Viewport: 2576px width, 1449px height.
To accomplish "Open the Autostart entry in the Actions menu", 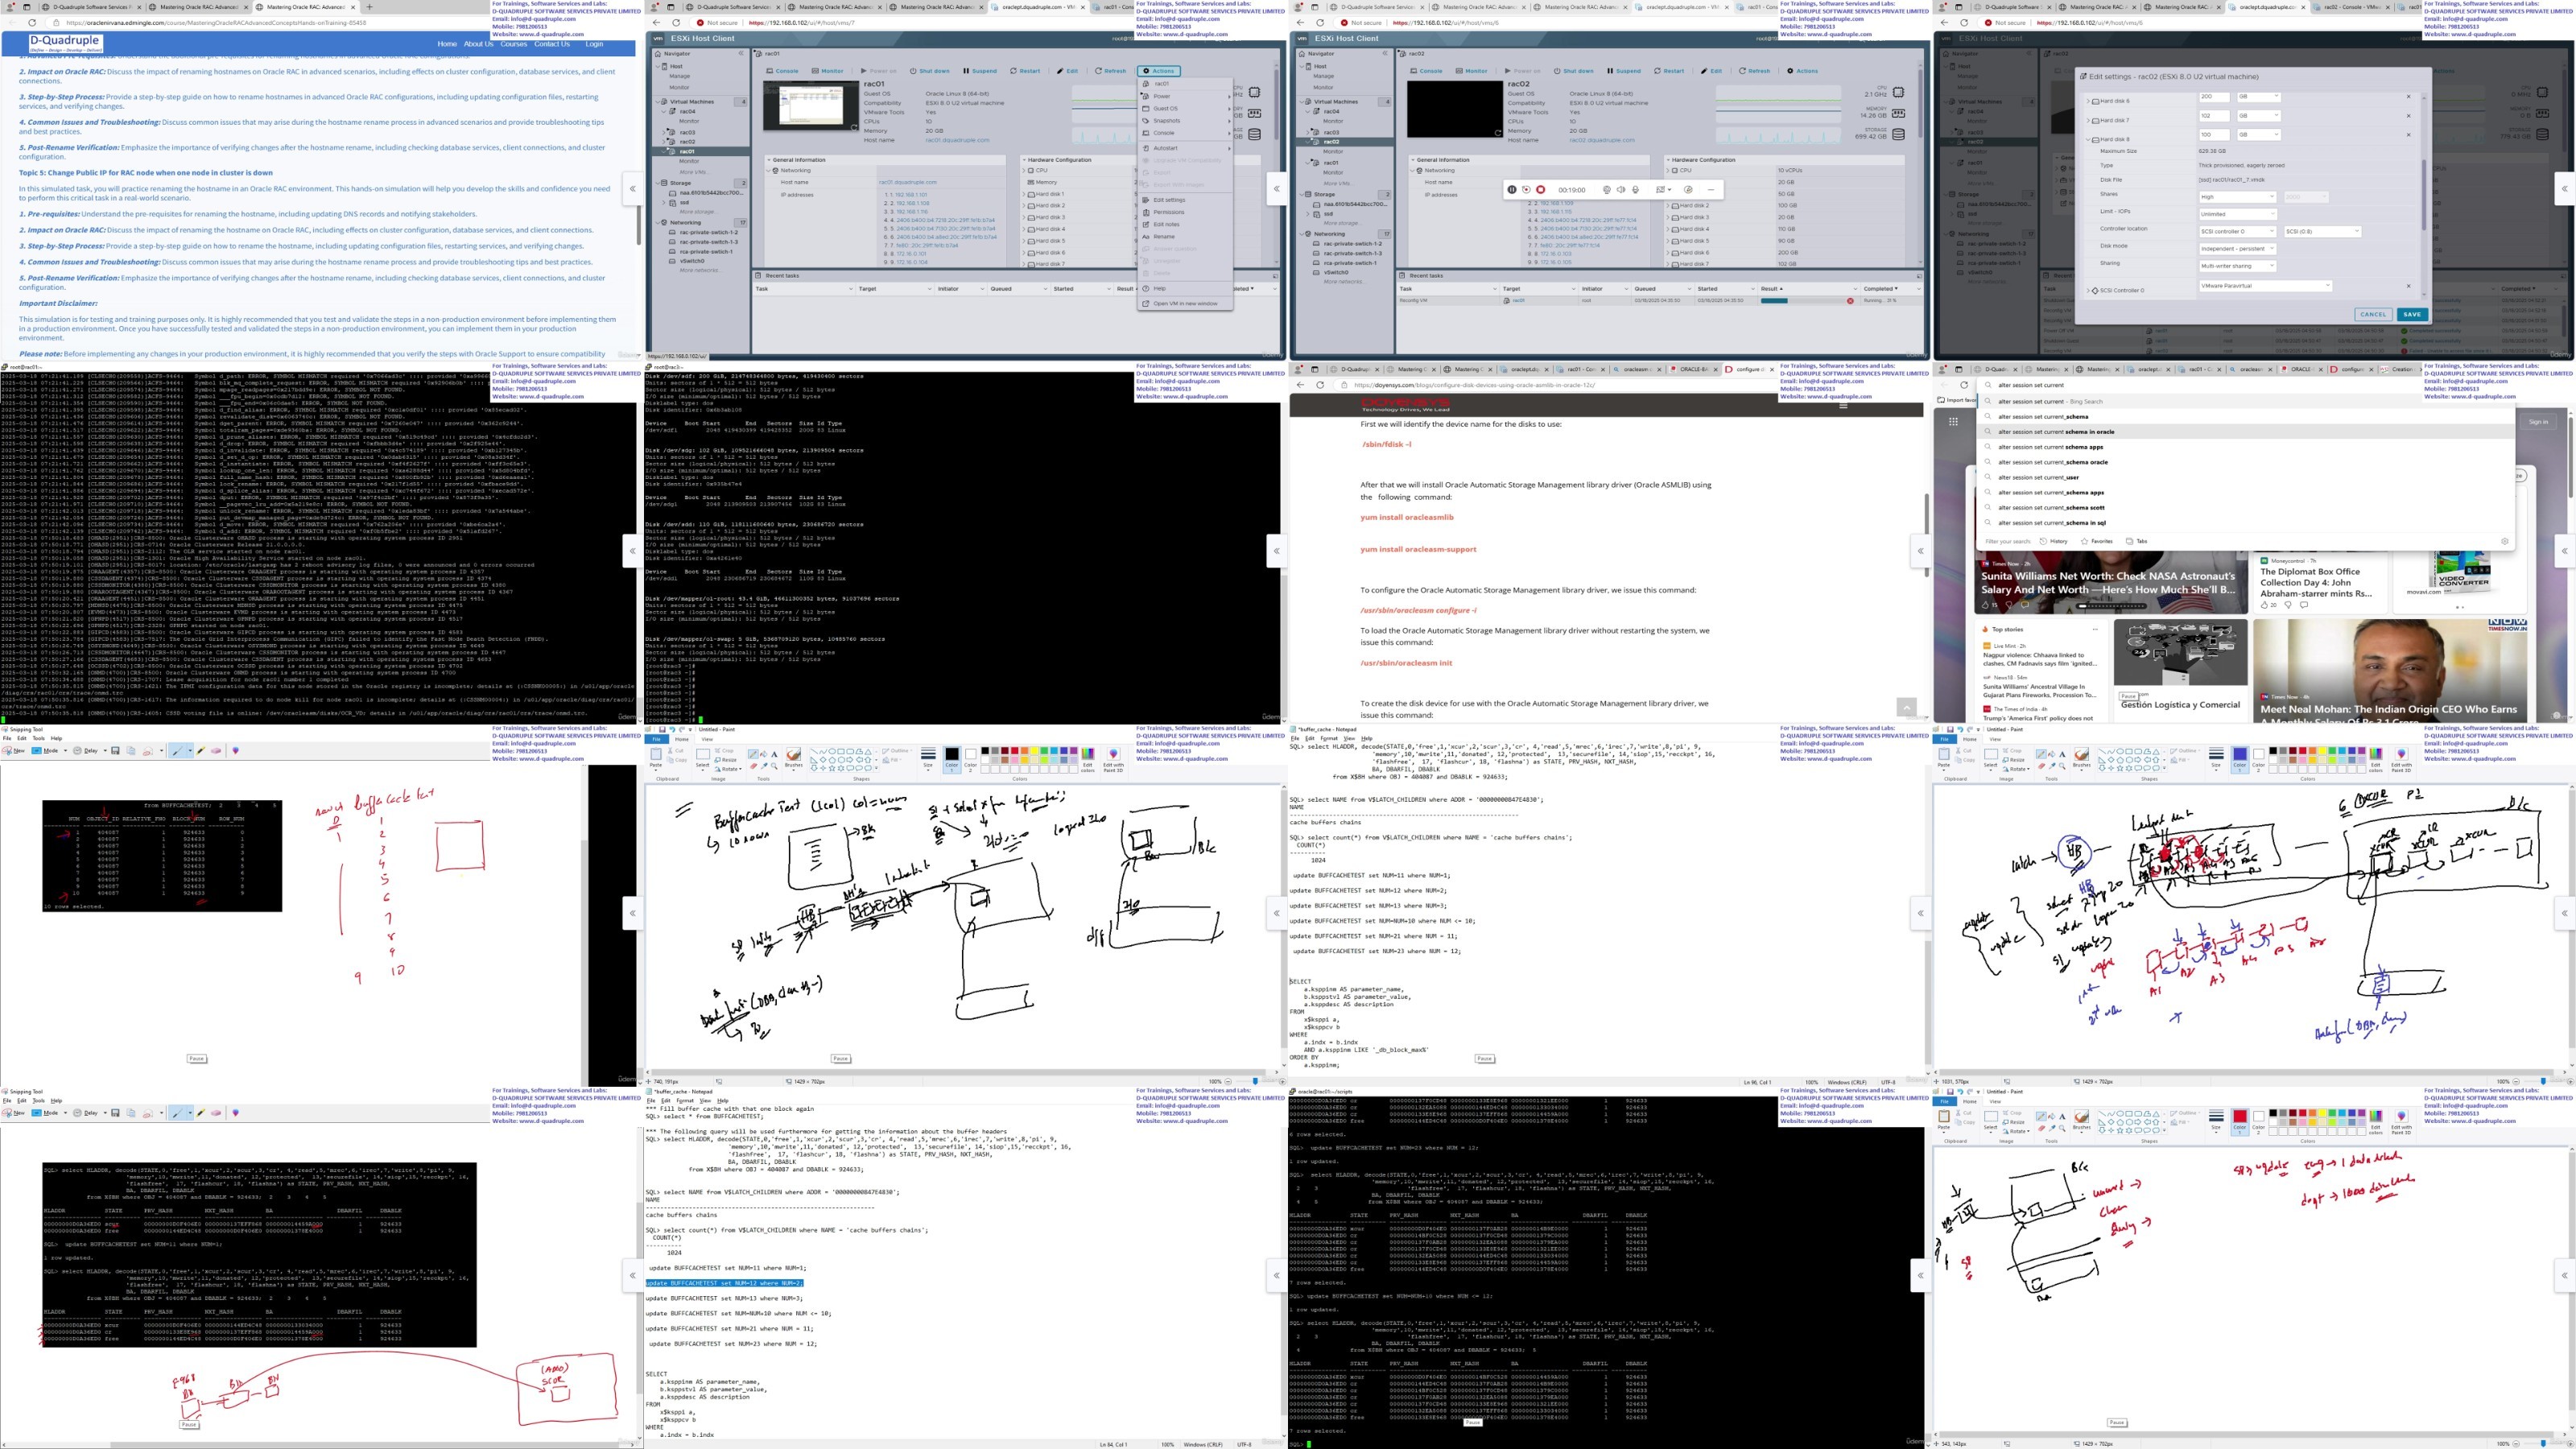I will (1185, 148).
